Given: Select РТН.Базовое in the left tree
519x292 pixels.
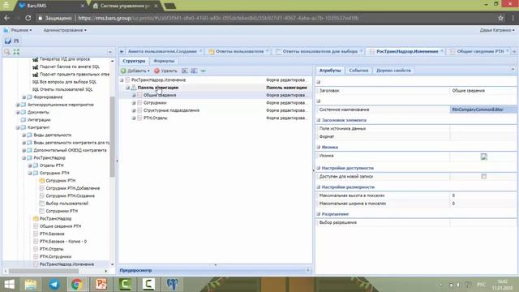Looking at the screenshot, I should [x=52, y=234].
